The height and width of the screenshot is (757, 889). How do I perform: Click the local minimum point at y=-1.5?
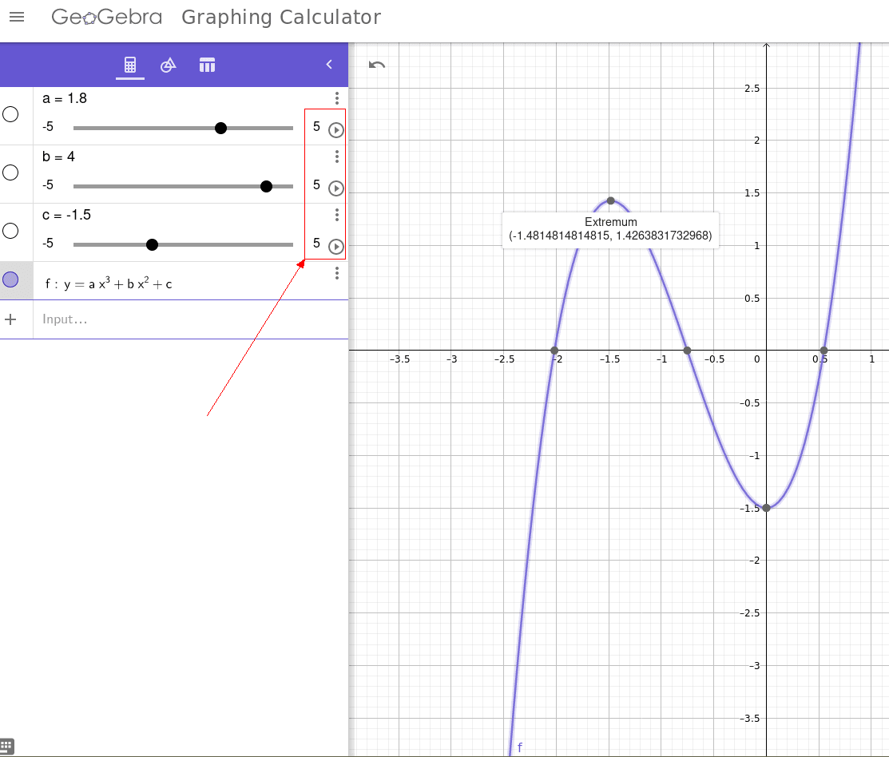click(x=767, y=508)
